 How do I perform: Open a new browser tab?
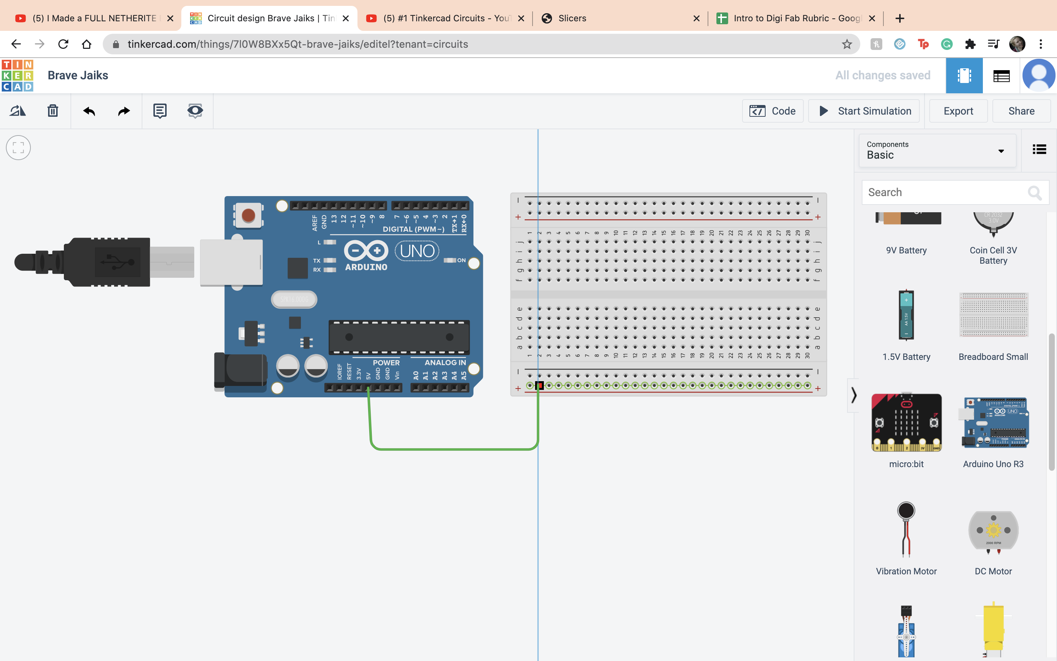899,18
